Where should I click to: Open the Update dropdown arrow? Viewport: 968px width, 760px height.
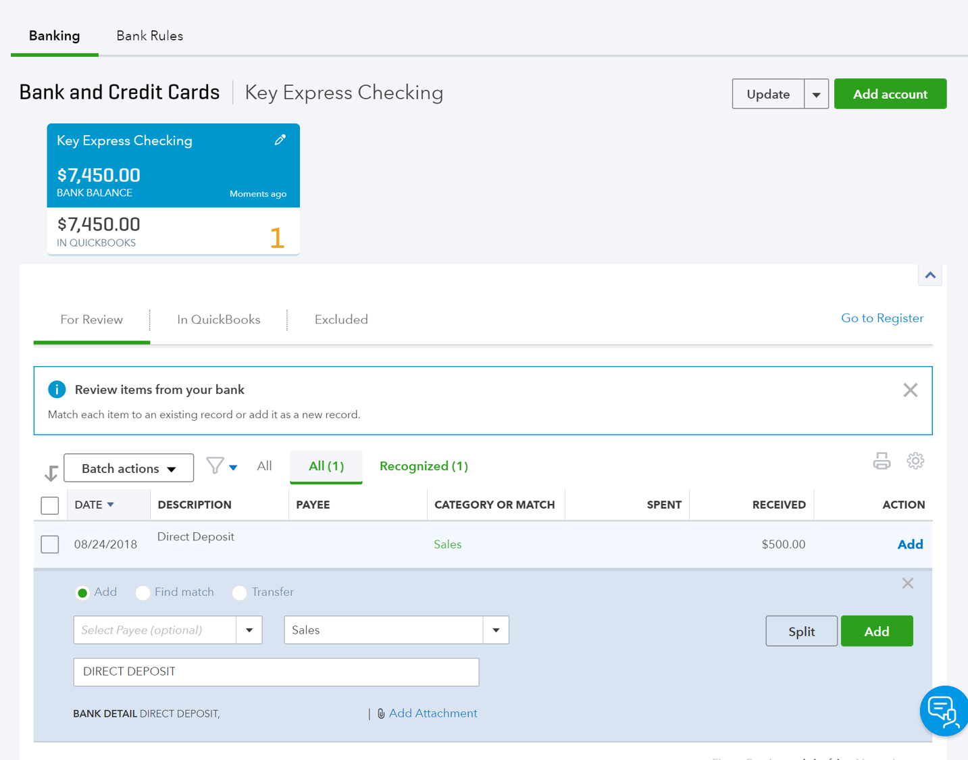pos(816,94)
